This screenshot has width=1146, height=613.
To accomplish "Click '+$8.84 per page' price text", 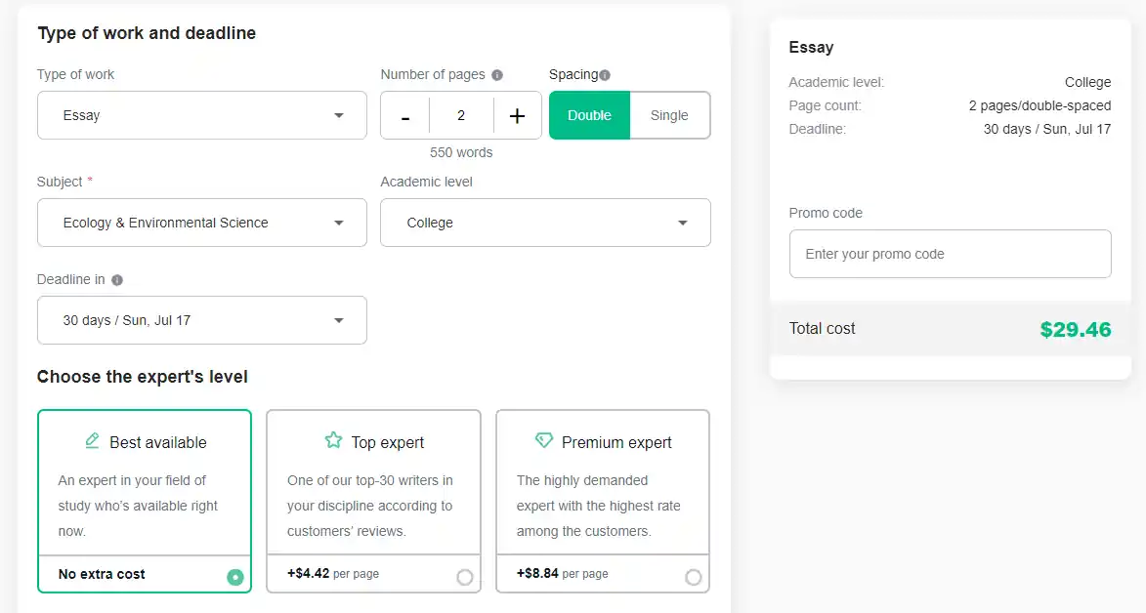I will pyautogui.click(x=563, y=574).
